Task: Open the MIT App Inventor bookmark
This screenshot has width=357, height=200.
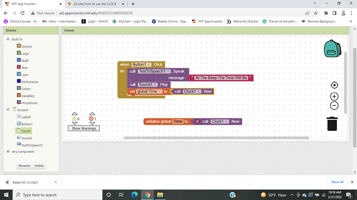Action: tap(207, 21)
